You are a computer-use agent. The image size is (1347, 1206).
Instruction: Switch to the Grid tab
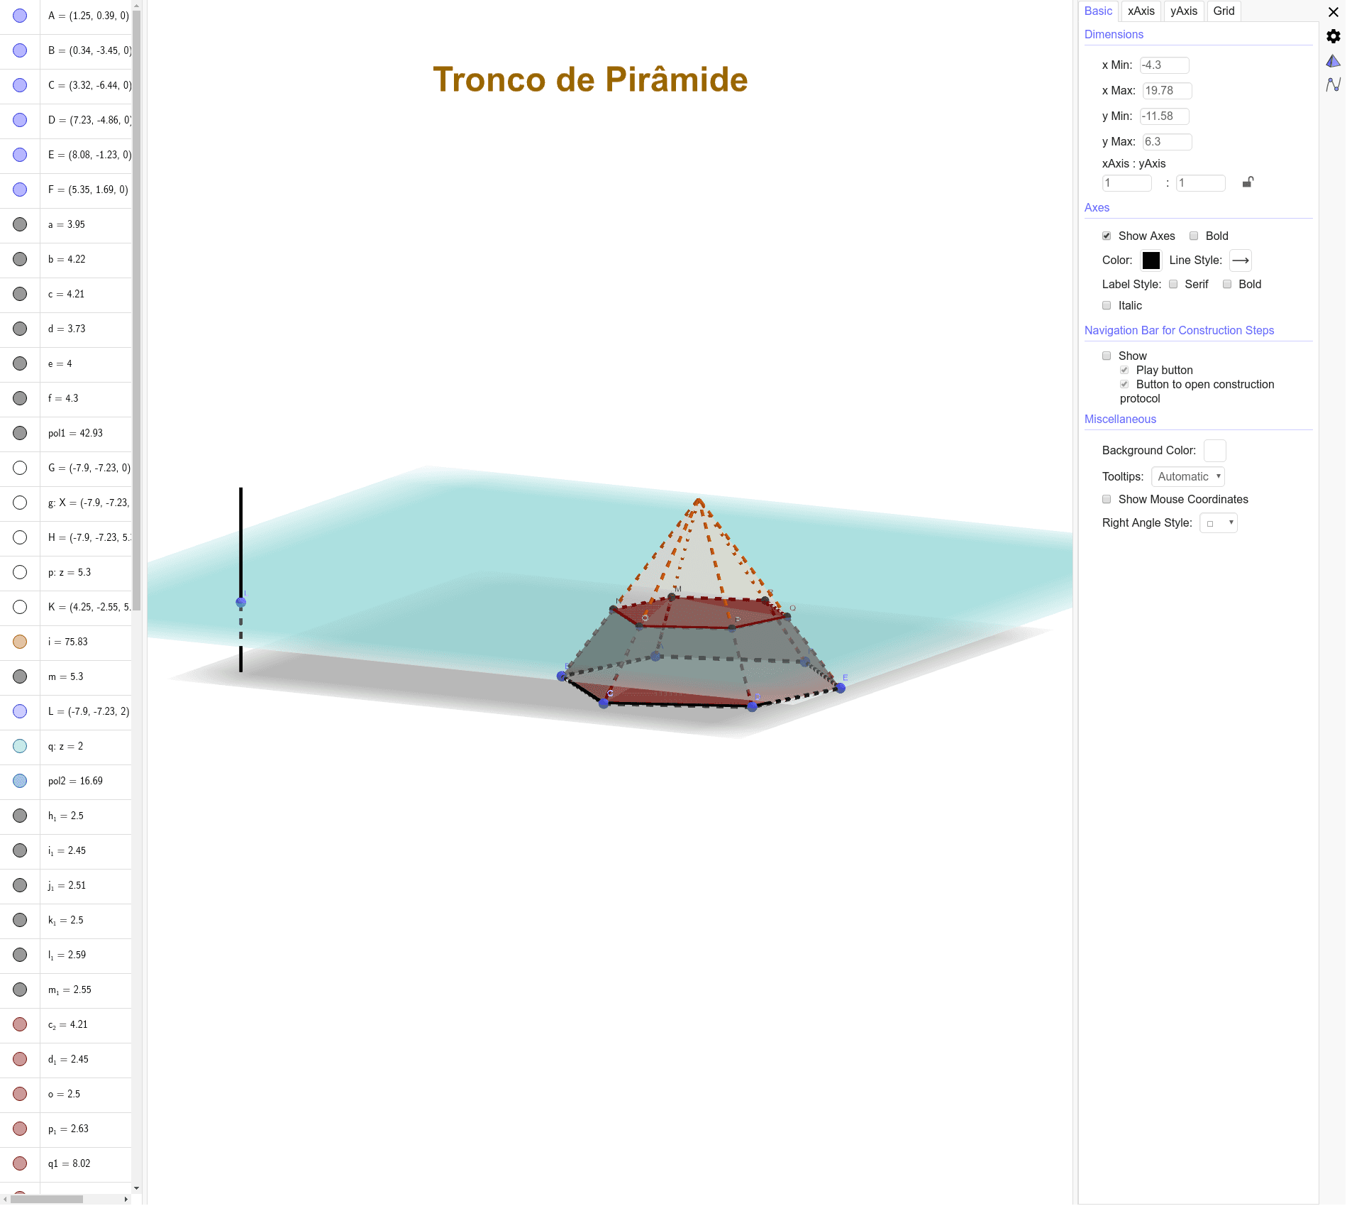[x=1223, y=11]
